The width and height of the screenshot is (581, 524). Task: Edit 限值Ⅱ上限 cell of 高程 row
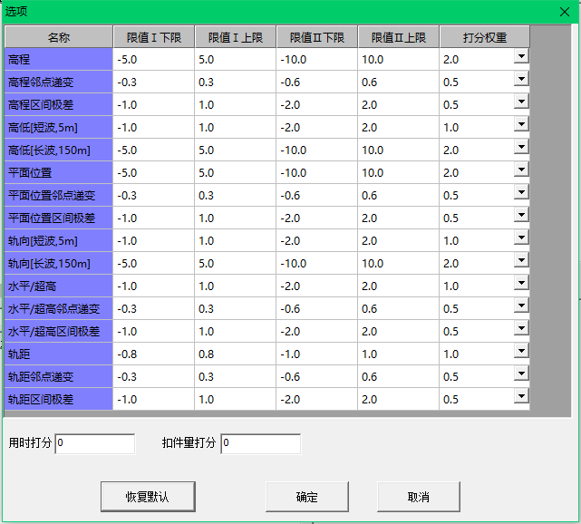398,59
